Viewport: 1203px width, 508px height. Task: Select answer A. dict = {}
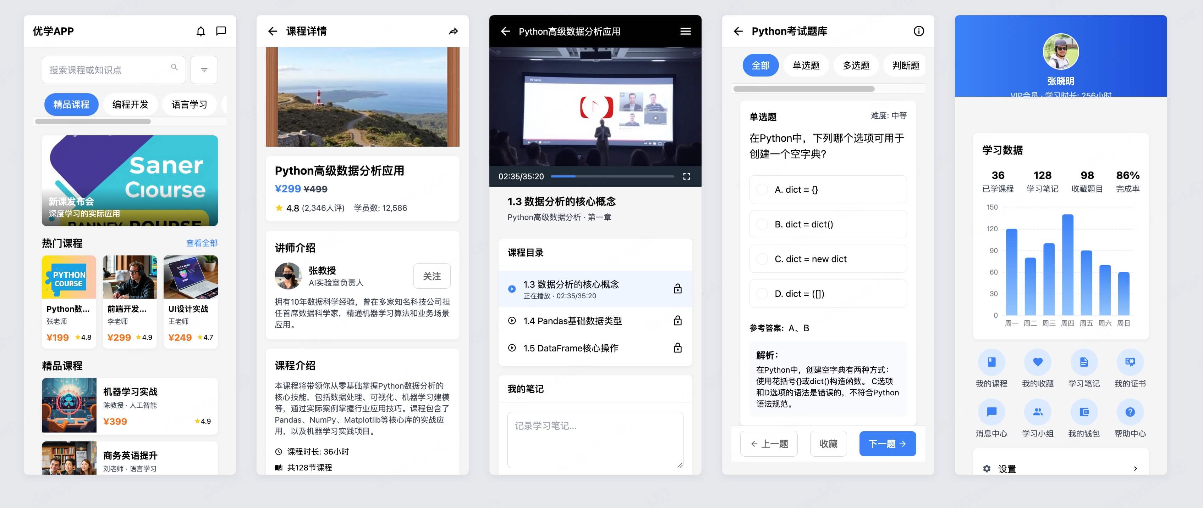pos(828,190)
